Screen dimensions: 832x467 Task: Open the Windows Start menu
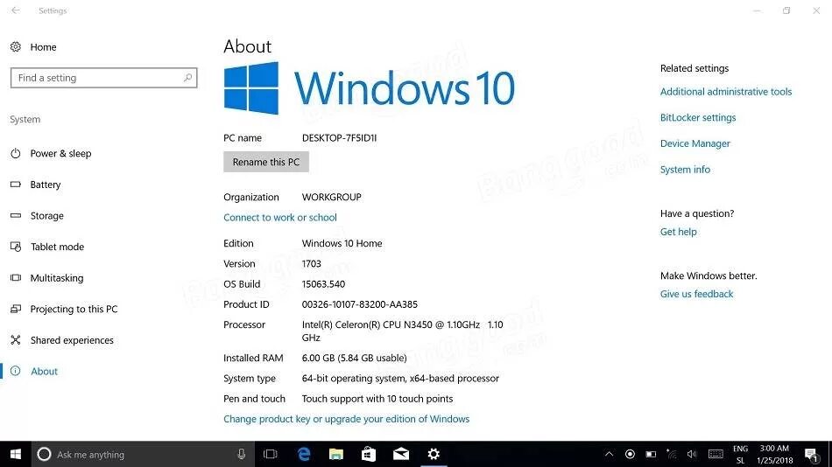tap(16, 454)
